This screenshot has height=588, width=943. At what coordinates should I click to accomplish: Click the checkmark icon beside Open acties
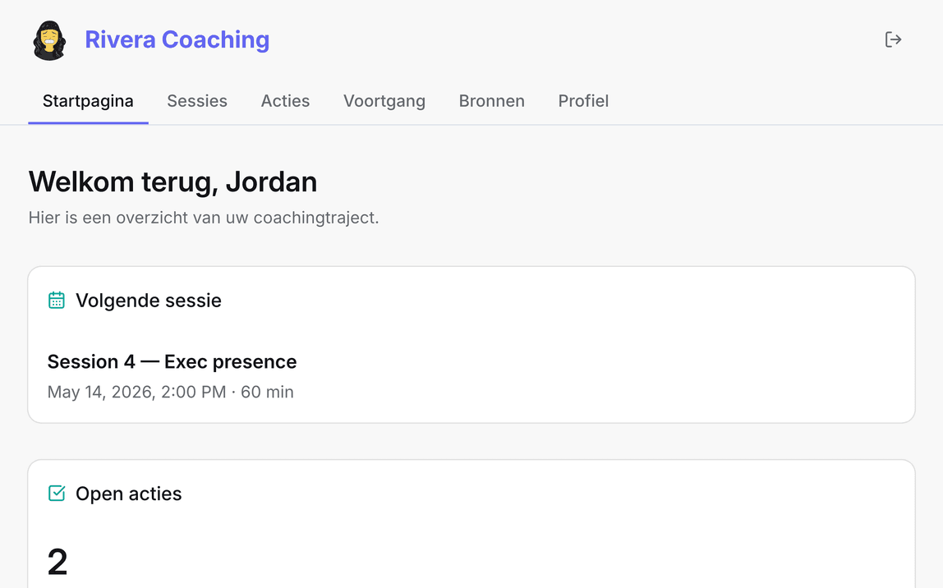(x=57, y=493)
